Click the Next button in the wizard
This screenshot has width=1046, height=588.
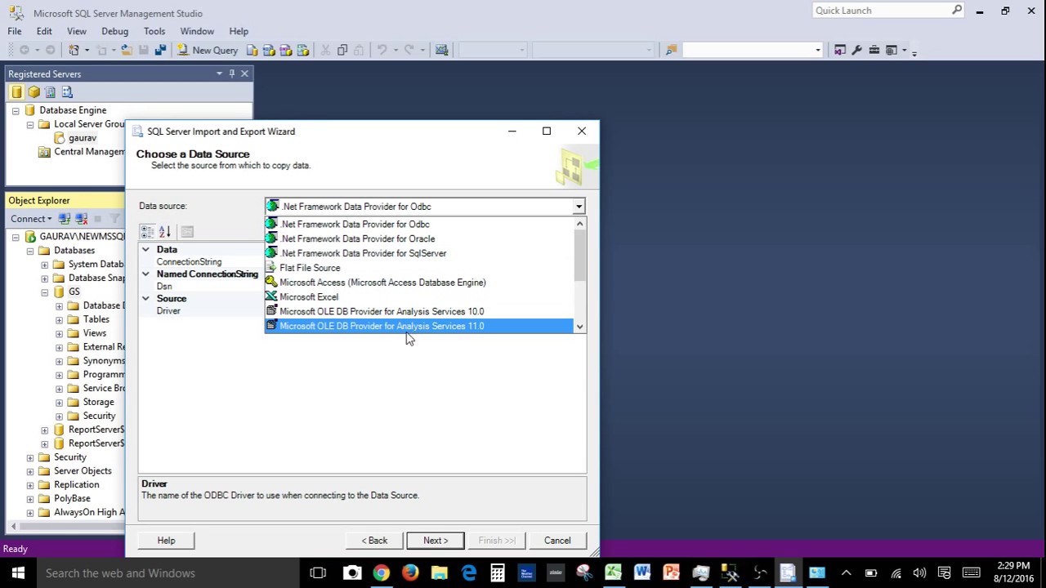[436, 541]
